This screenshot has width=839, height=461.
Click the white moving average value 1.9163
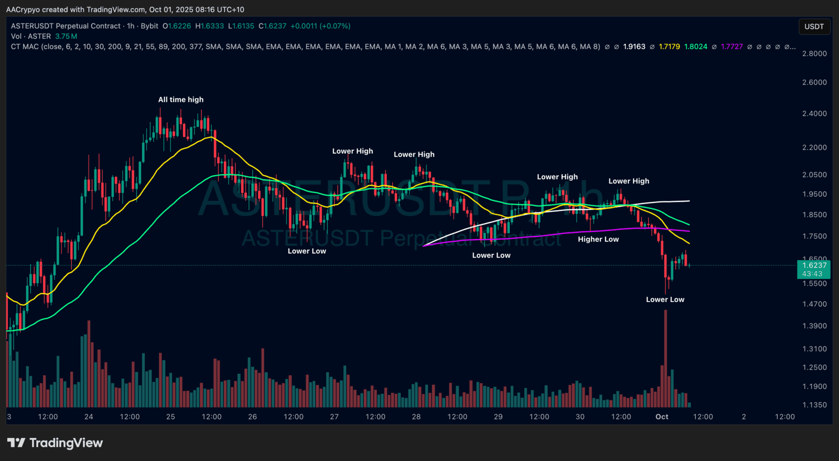634,47
